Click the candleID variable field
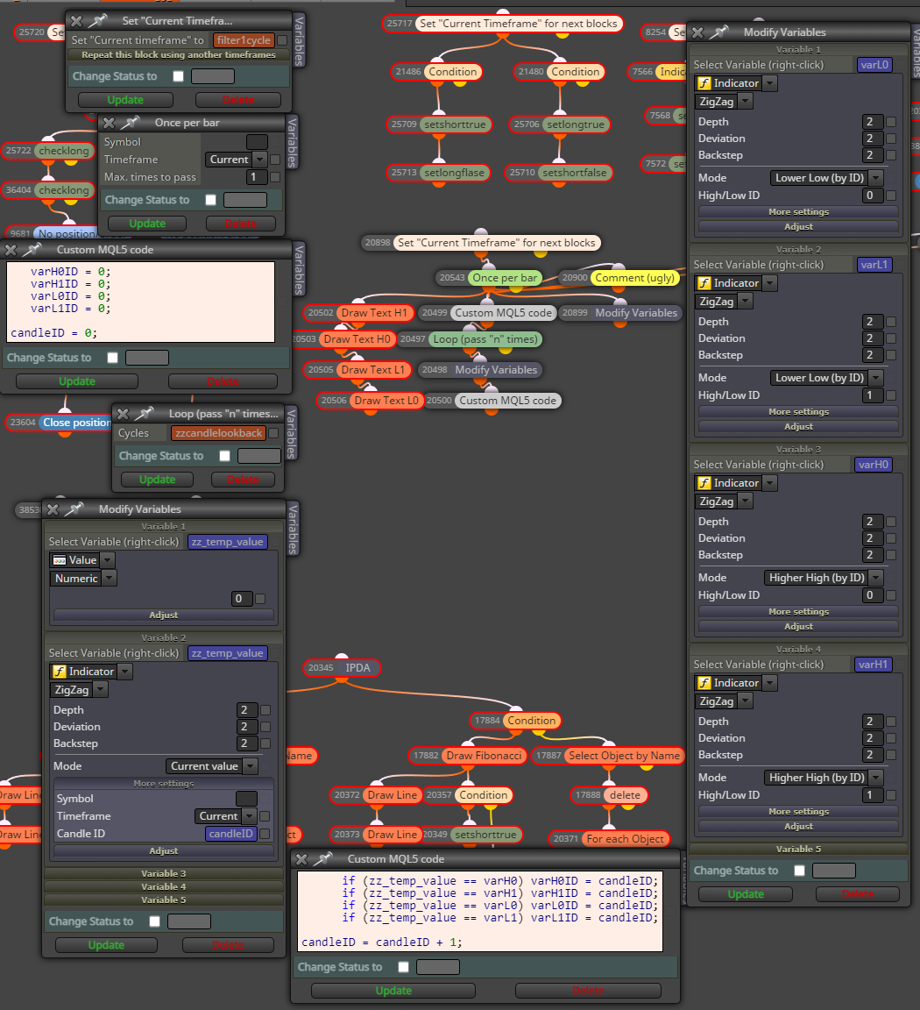This screenshot has width=920, height=1010. [x=231, y=834]
